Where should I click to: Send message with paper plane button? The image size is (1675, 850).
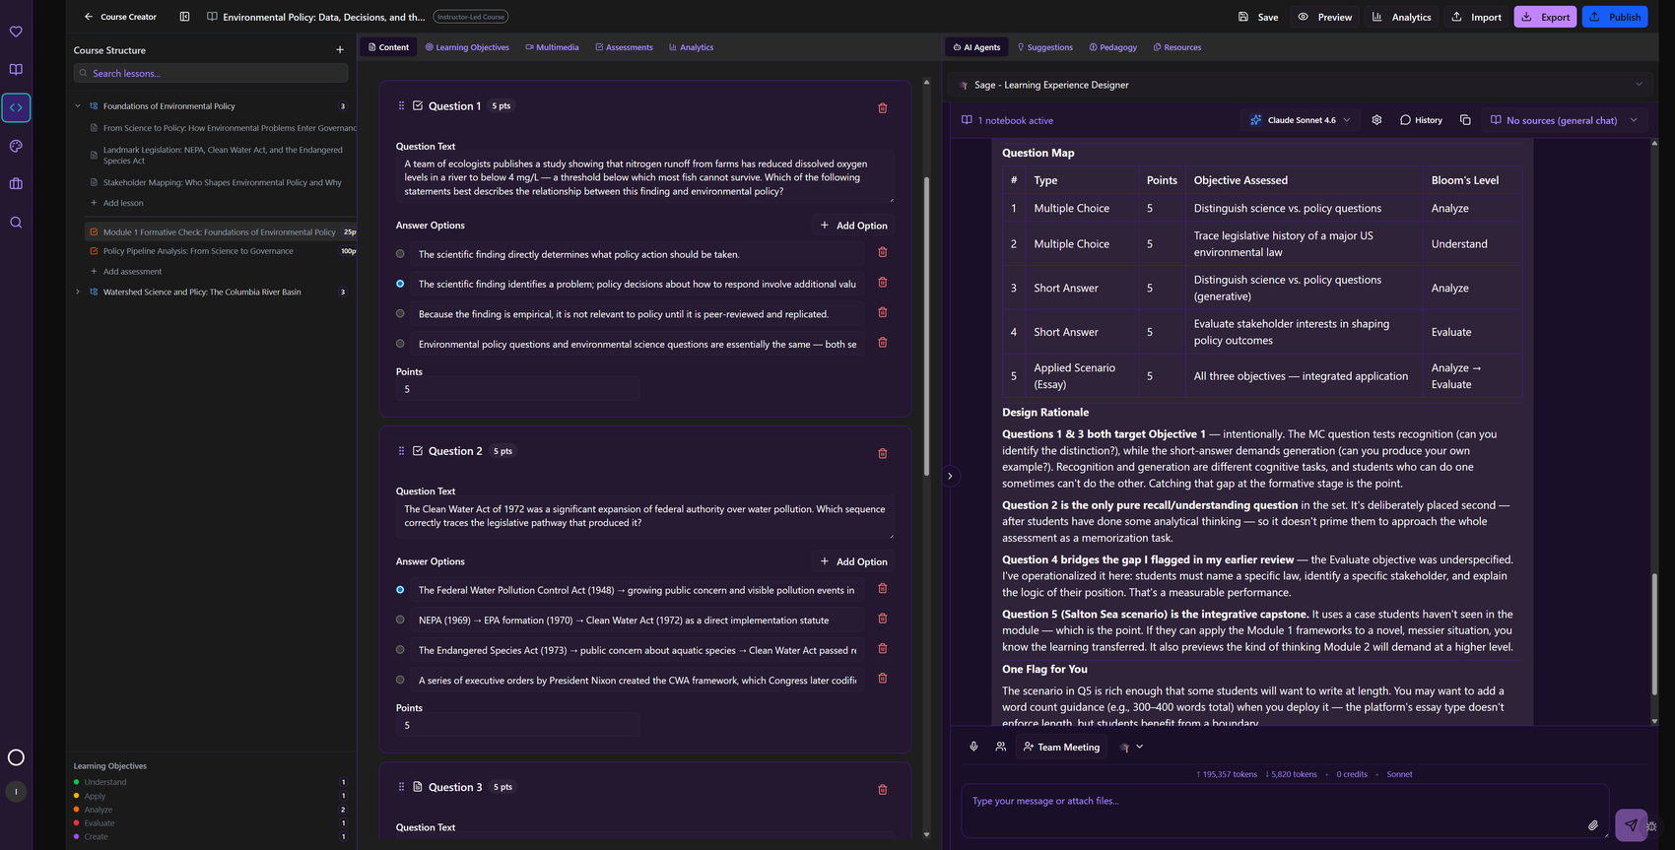coord(1631,825)
